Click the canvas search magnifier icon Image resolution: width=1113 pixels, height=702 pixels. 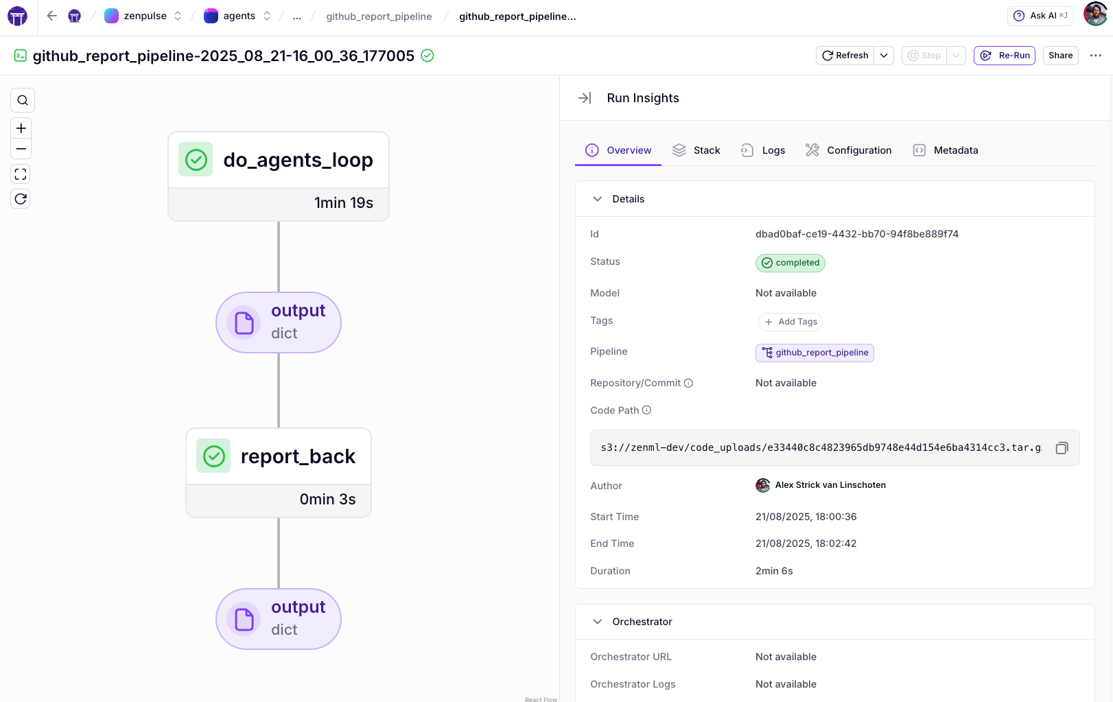point(22,100)
